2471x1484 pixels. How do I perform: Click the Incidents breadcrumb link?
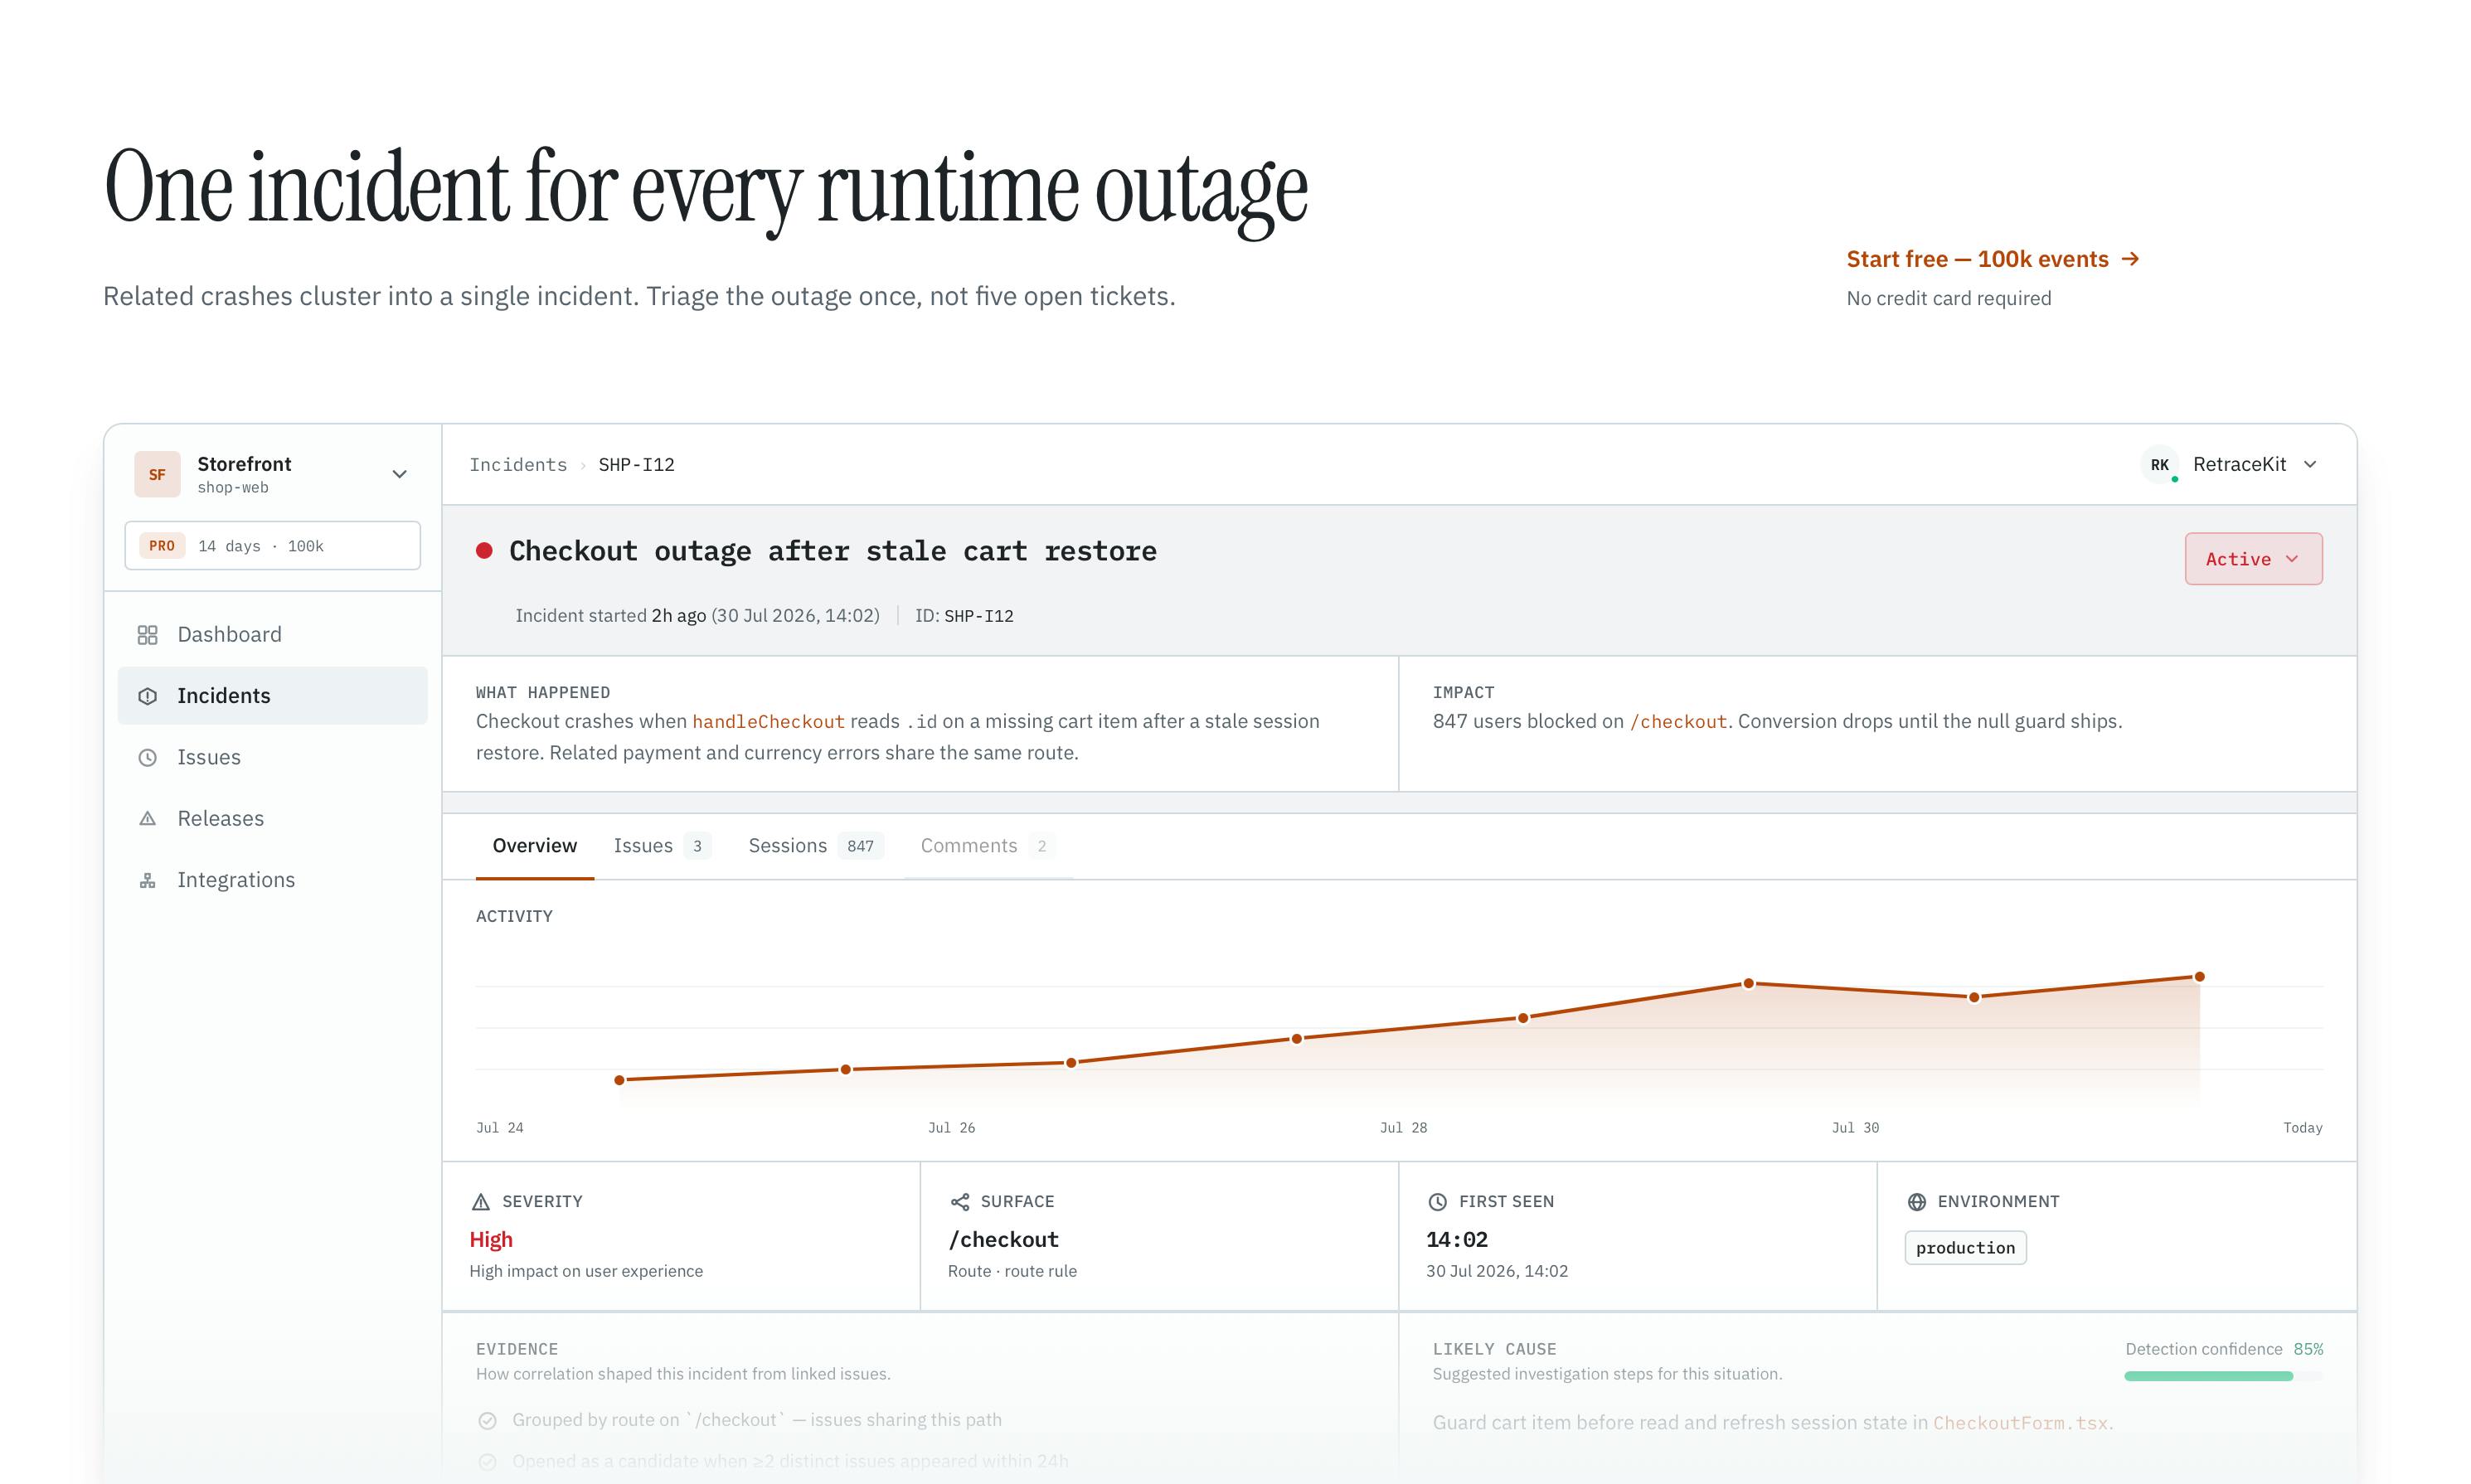[x=518, y=465]
